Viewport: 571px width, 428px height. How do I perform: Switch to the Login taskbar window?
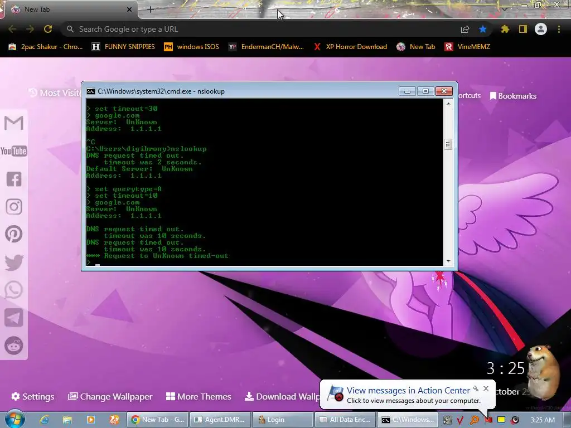point(283,420)
